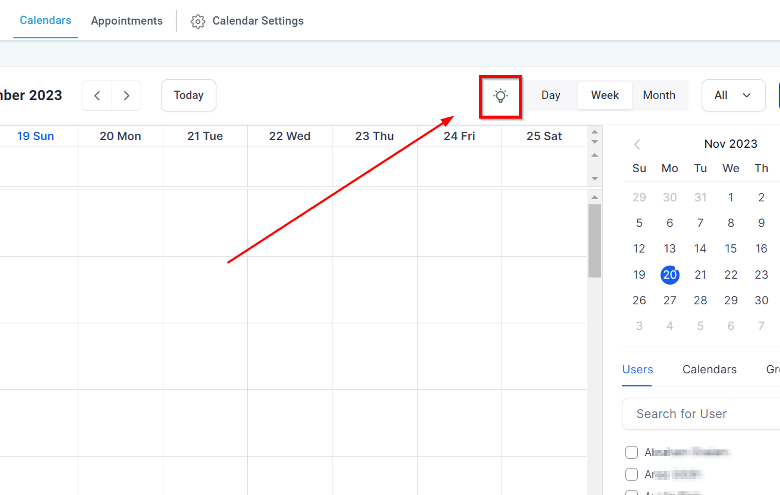The width and height of the screenshot is (780, 495).
Task: Select November 1 in mini calendar
Action: [730, 197]
